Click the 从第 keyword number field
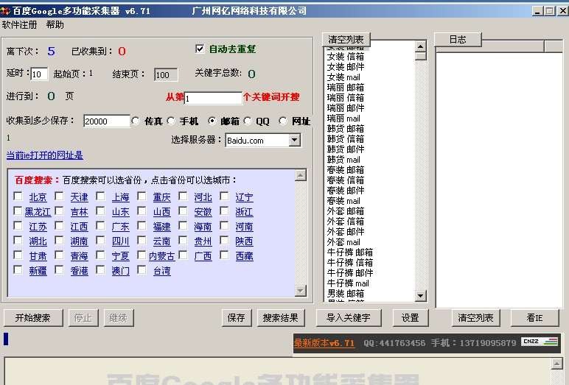 (213, 98)
